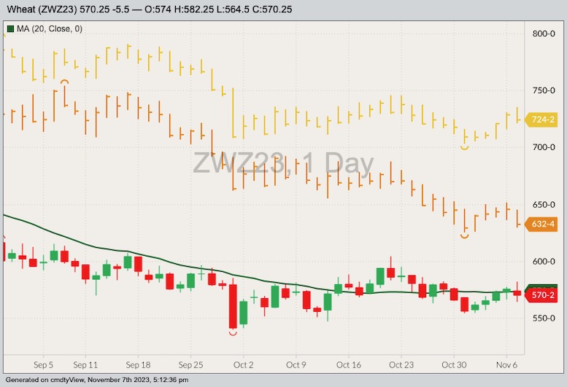Click the Sep 11 date label
Image resolution: width=567 pixels, height=387 pixels.
tap(85, 364)
